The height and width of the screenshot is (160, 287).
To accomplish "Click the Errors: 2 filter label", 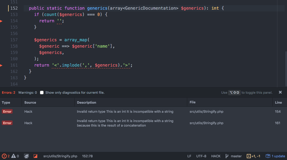I will (9, 93).
